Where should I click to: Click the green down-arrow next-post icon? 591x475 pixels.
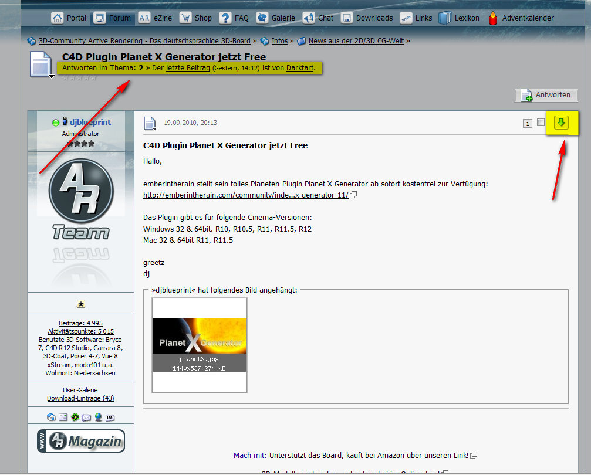(x=561, y=123)
